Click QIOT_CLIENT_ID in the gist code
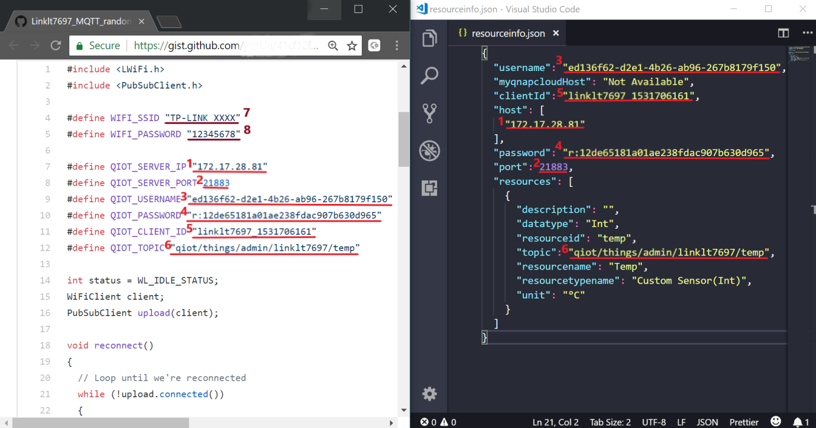The width and height of the screenshot is (816, 428). tap(148, 232)
